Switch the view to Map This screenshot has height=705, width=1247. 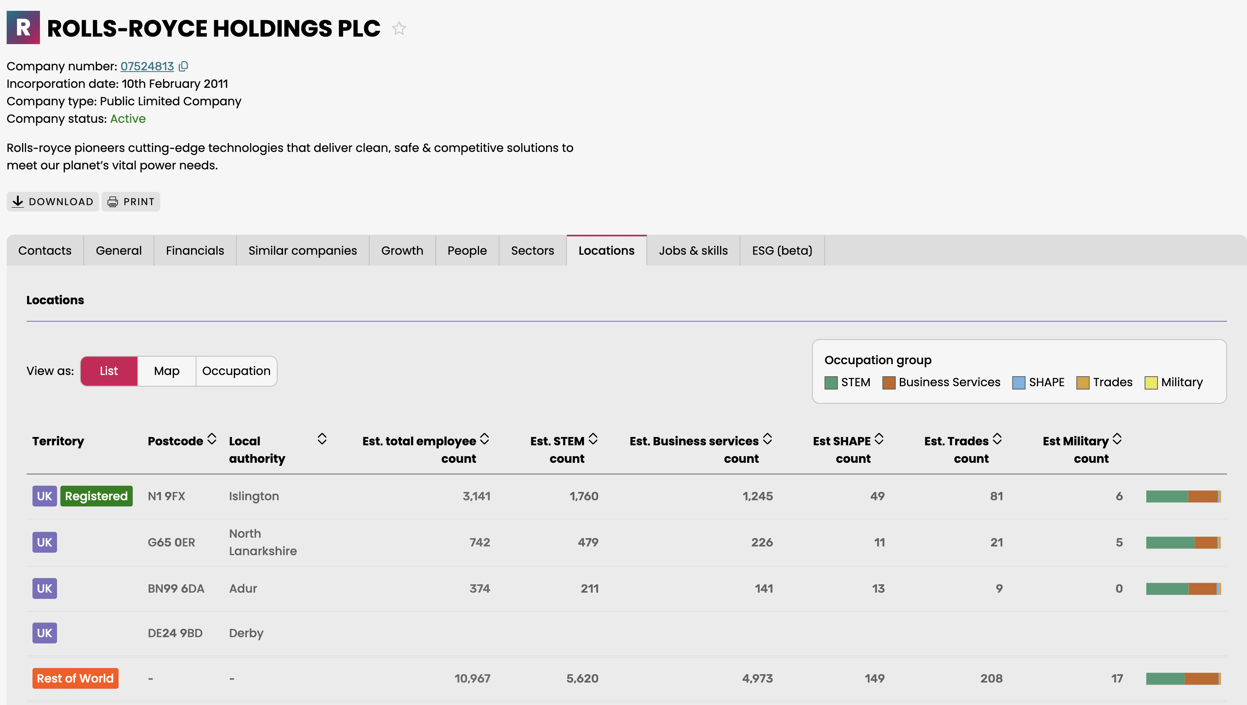coord(166,371)
